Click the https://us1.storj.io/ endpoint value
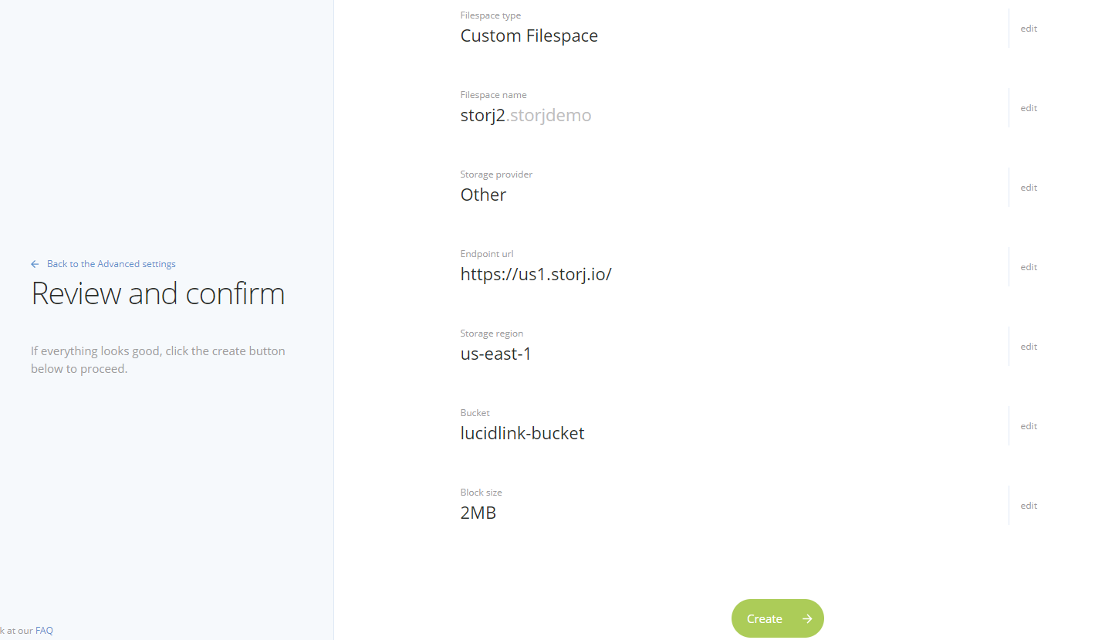Image resolution: width=1095 pixels, height=640 pixels. pos(536,274)
